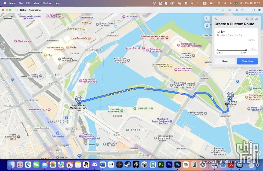The width and height of the screenshot is (263, 171).
Task: Click the current location arrow icon
Action: [x=217, y=10]
